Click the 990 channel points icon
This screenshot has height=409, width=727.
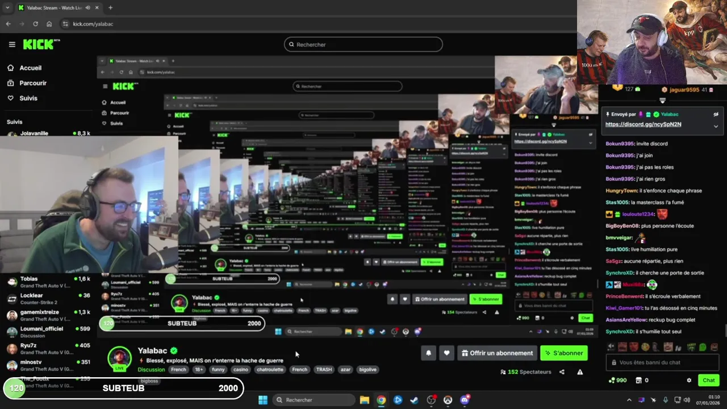[x=611, y=381]
